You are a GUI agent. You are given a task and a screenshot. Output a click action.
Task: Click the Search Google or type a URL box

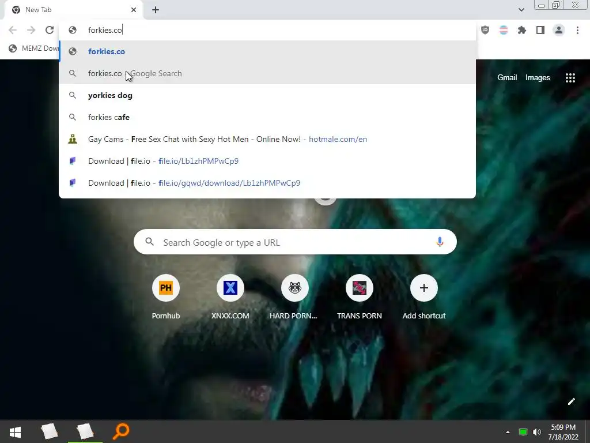295,242
